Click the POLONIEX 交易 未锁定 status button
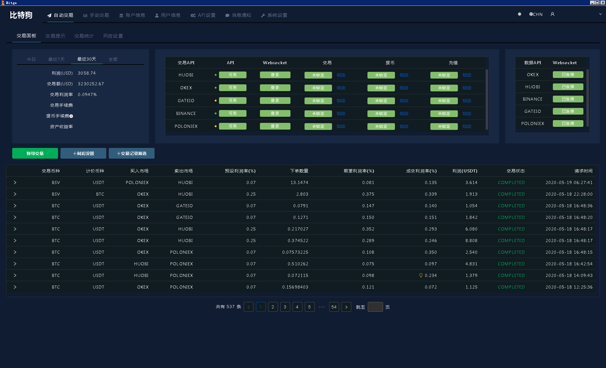The height and width of the screenshot is (368, 606). click(x=318, y=127)
